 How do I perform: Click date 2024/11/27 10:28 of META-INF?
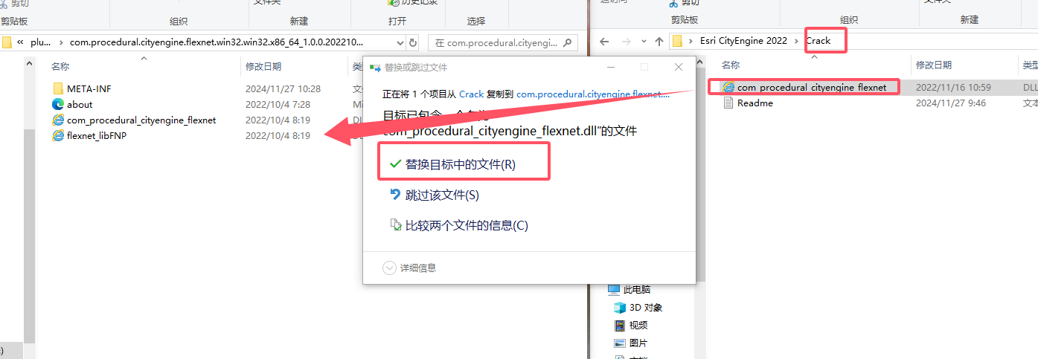pyautogui.click(x=283, y=88)
